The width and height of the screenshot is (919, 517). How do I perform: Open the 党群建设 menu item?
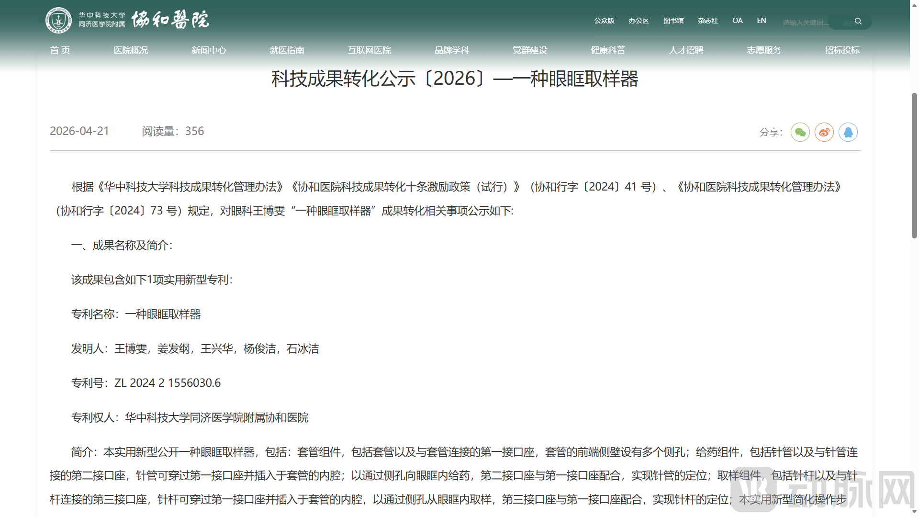pos(530,50)
